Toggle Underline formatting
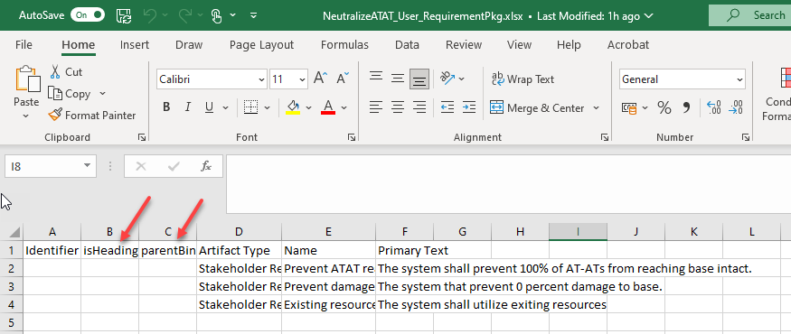 pyautogui.click(x=210, y=107)
